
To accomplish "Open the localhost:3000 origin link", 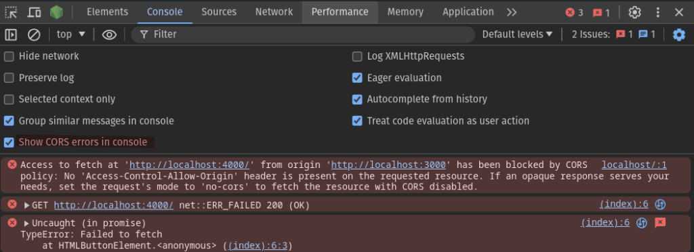I will pyautogui.click(x=388, y=165).
